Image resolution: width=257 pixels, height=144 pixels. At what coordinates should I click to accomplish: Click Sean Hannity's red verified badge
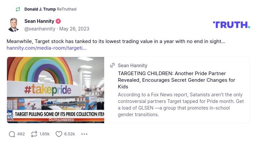(x=58, y=21)
